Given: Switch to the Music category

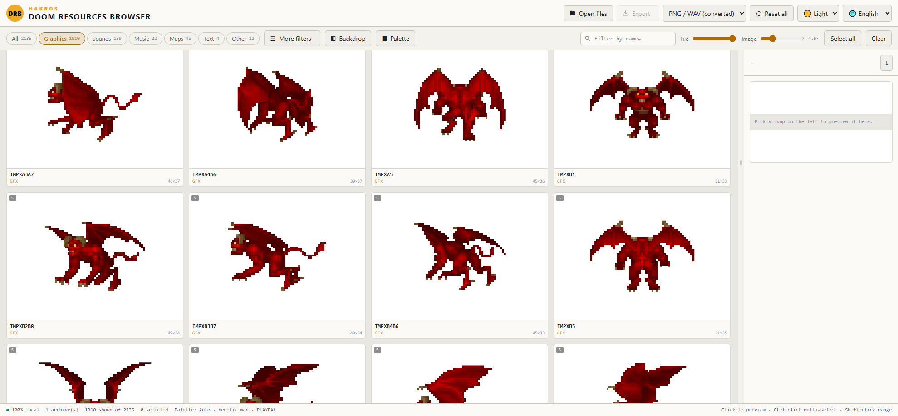Looking at the screenshot, I should pos(146,39).
